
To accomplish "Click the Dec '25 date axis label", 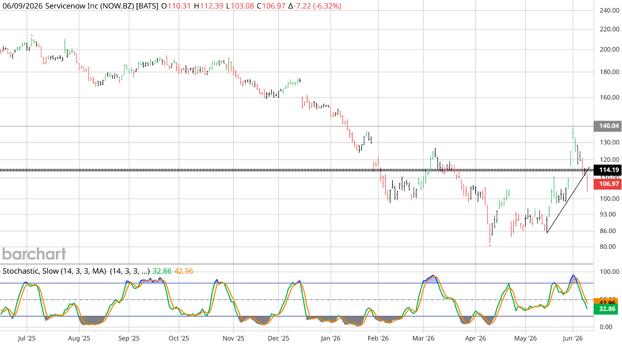I will click(278, 338).
